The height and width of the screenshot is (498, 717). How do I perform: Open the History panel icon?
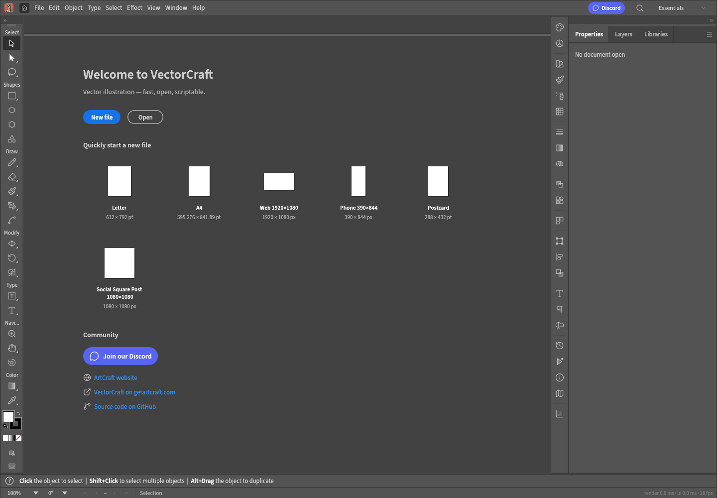[560, 346]
